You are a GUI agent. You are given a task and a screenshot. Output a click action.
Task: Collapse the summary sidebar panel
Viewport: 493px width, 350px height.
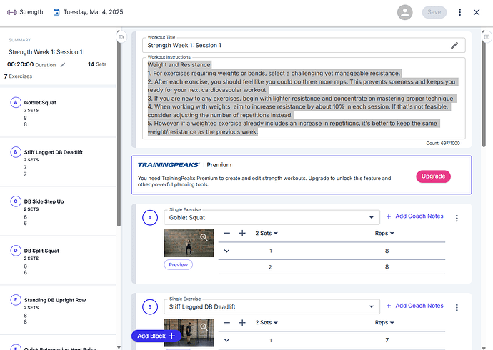[x=121, y=37]
